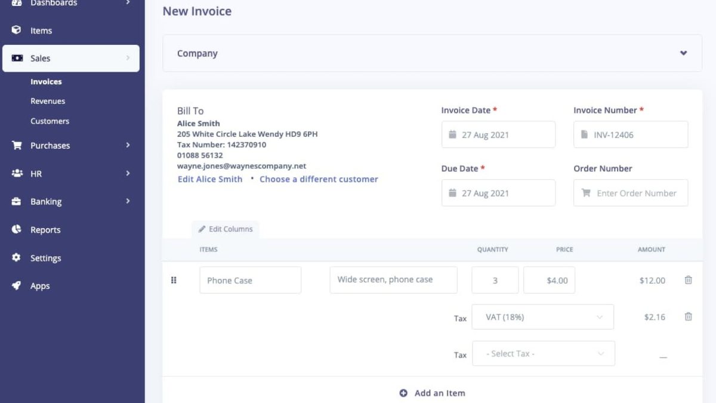Image resolution: width=716 pixels, height=403 pixels.
Task: Open Reports in the sidebar
Action: pos(45,230)
